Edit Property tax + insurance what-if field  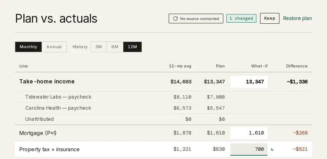point(249,149)
